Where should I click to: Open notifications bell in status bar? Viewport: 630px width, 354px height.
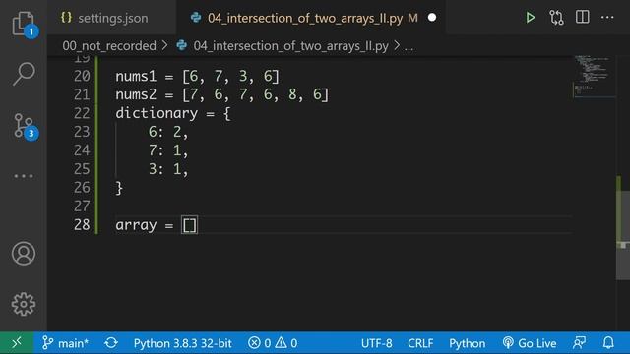click(x=608, y=343)
